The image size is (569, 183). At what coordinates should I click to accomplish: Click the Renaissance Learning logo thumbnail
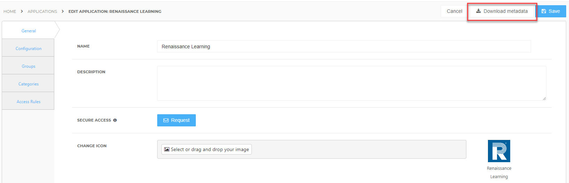tap(499, 151)
